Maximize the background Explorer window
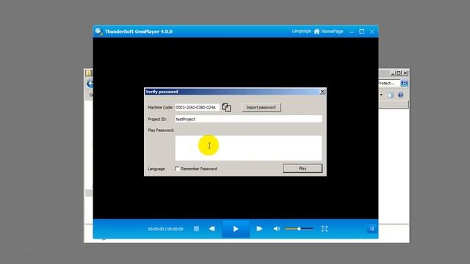The width and height of the screenshot is (470, 264). coord(399,73)
